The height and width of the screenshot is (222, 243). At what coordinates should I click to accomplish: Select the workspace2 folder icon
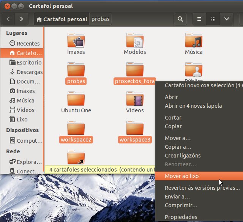click(76, 128)
